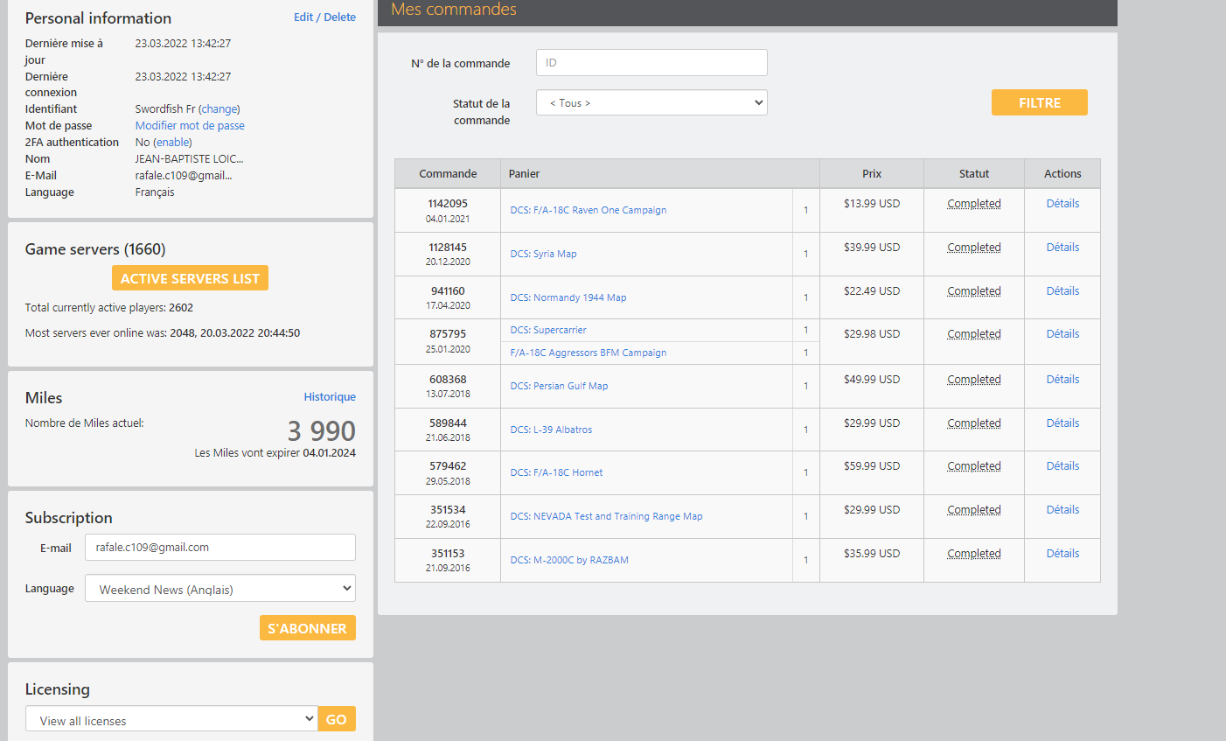This screenshot has width=1226, height=741.
Task: Click the FILTRE button
Action: pyautogui.click(x=1040, y=102)
